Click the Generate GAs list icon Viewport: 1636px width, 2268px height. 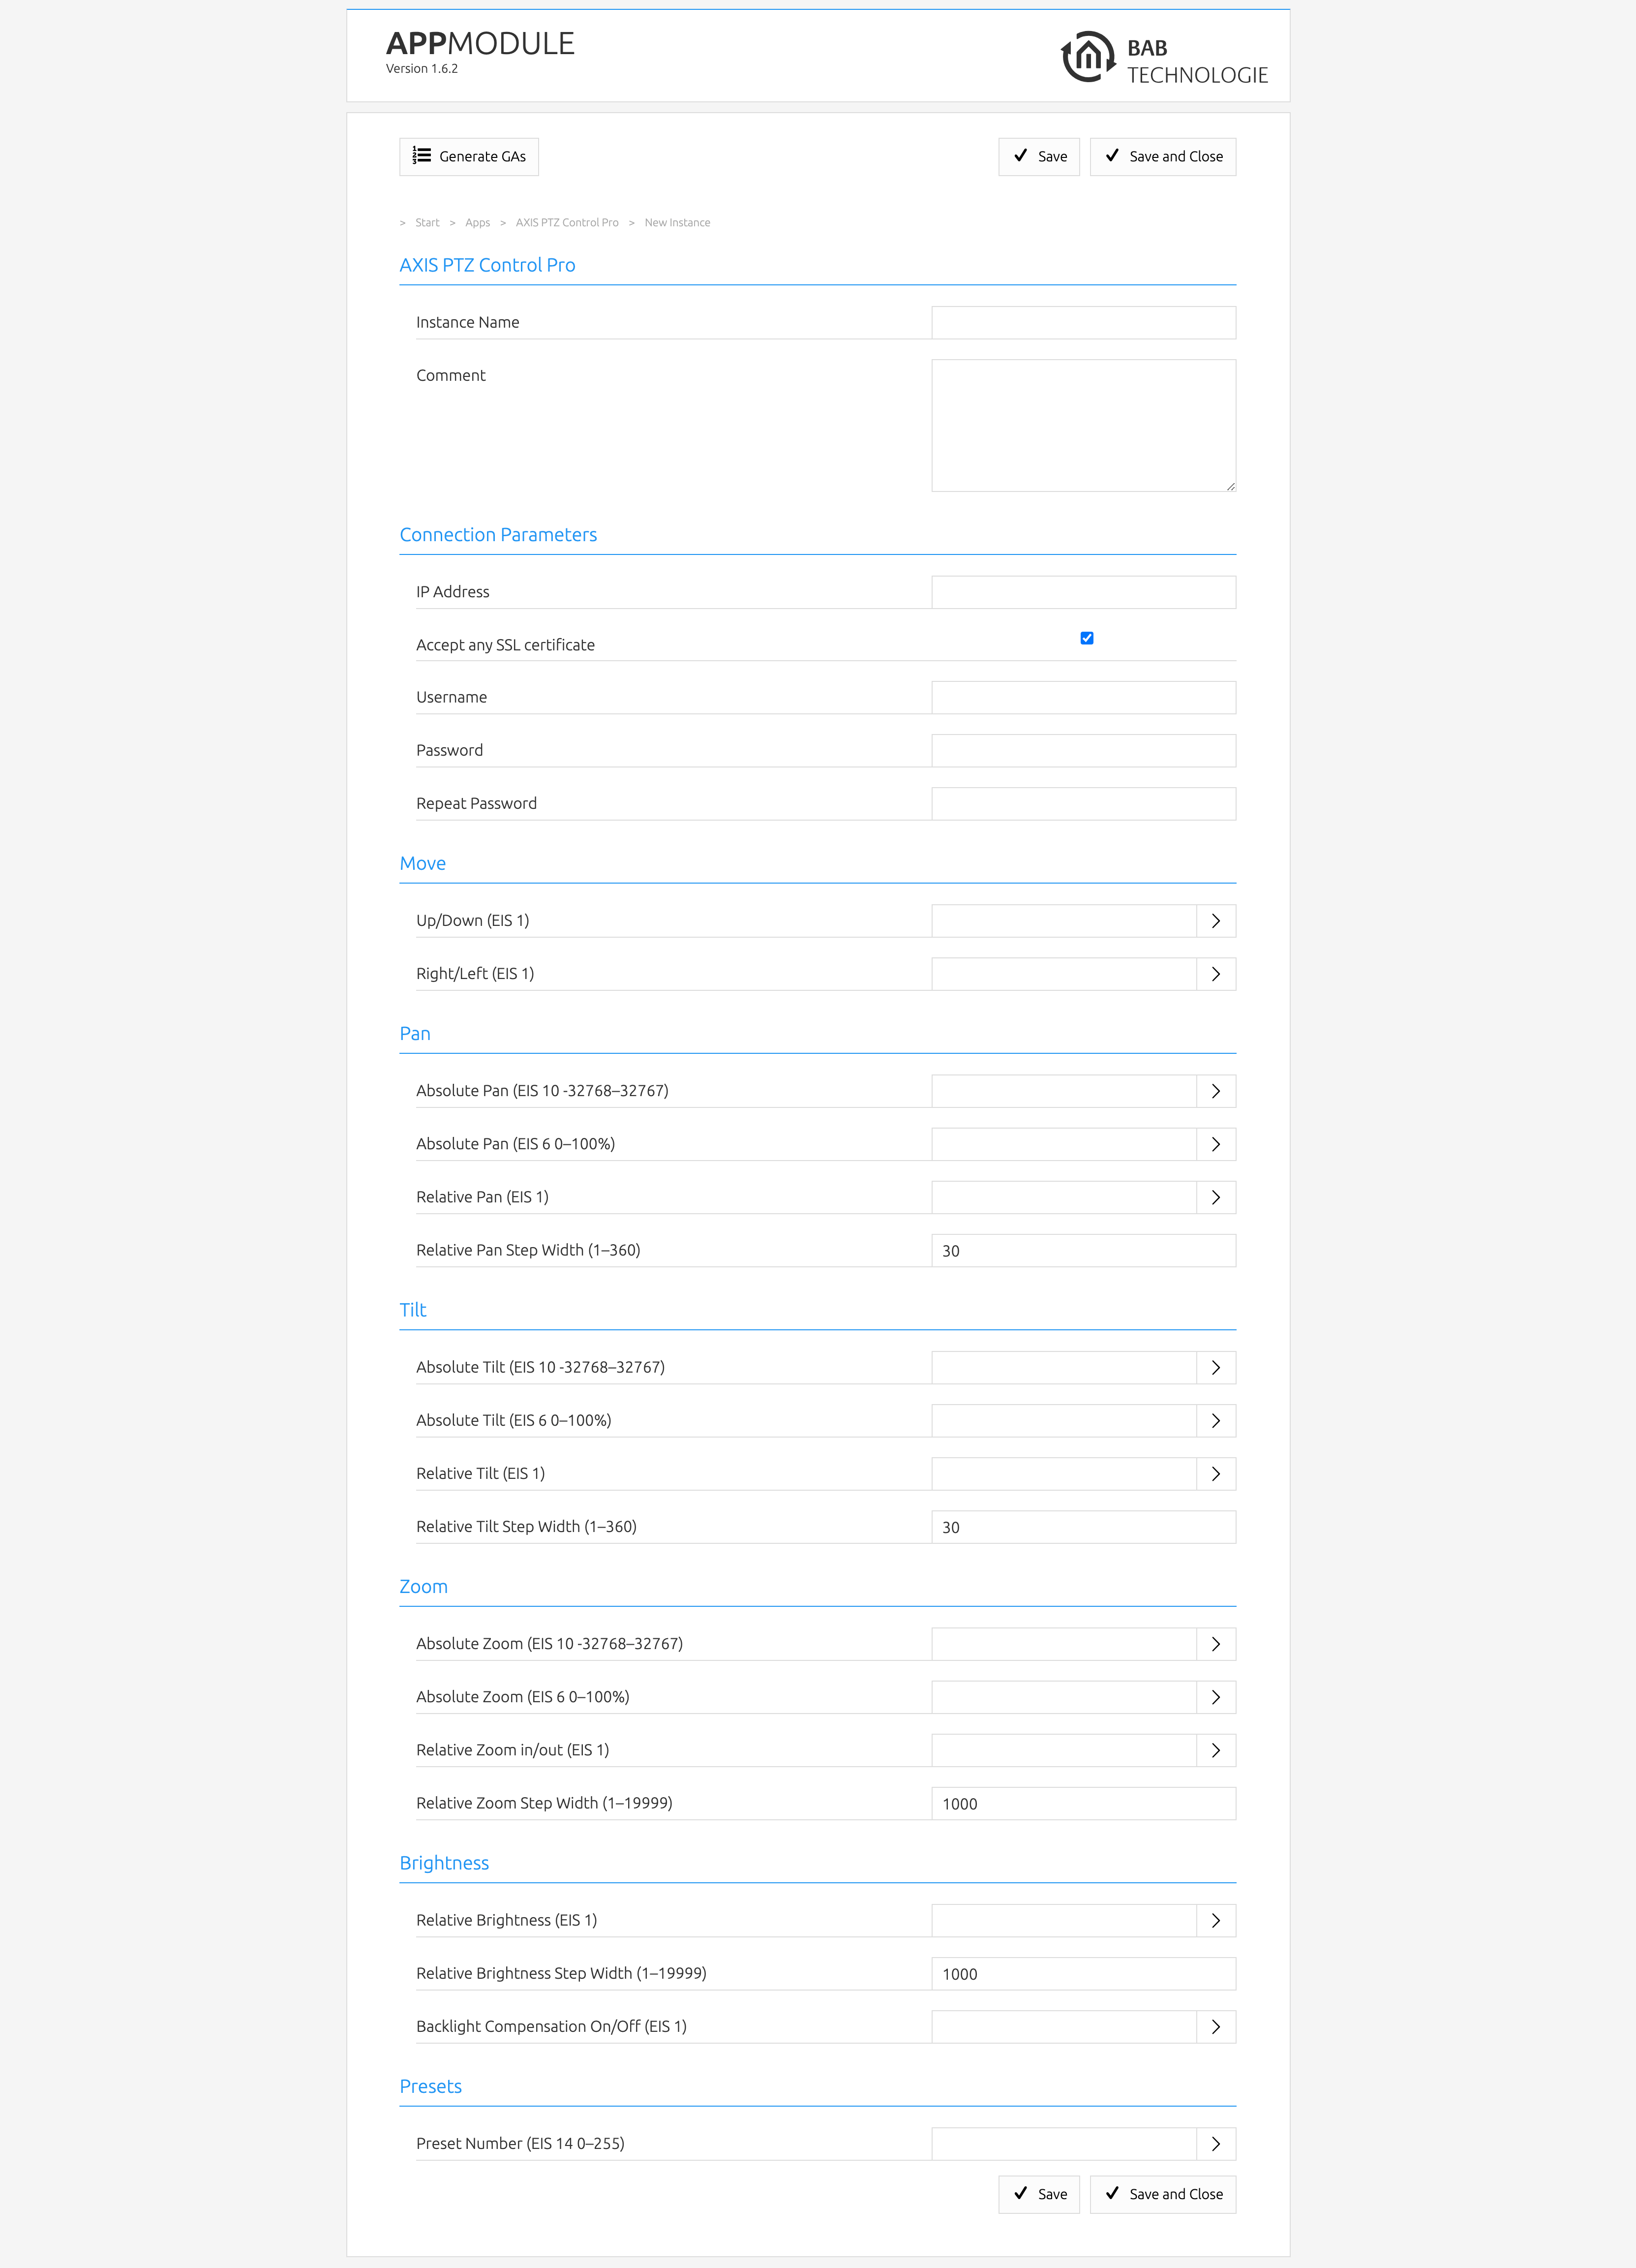422,156
